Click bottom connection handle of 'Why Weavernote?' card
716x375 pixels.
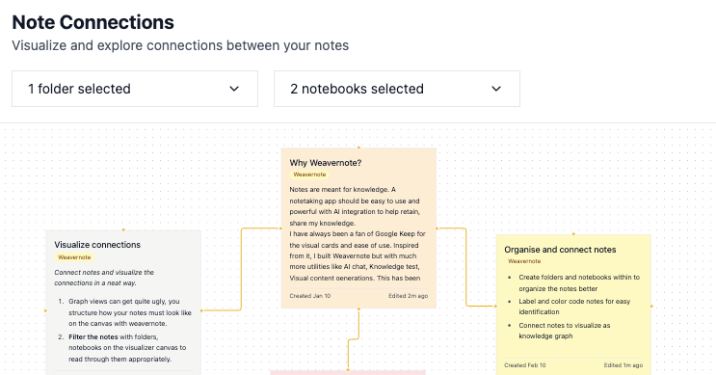pyautogui.click(x=358, y=308)
